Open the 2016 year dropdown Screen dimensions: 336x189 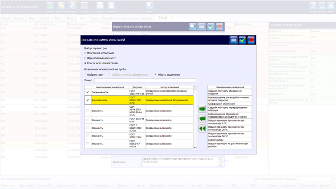[x=172, y=18]
